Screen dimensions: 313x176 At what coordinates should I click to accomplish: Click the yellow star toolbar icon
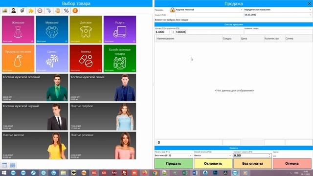31,11
